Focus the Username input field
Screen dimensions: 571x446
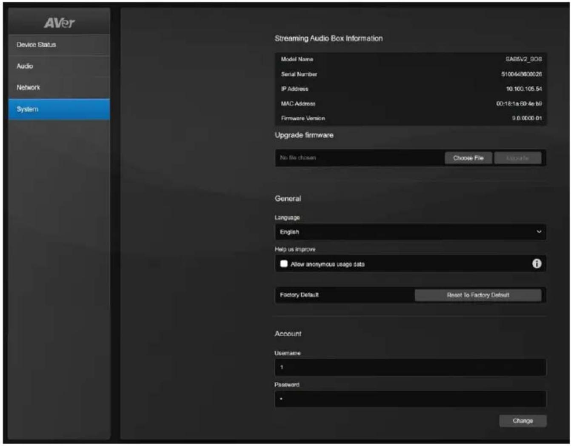tap(410, 367)
